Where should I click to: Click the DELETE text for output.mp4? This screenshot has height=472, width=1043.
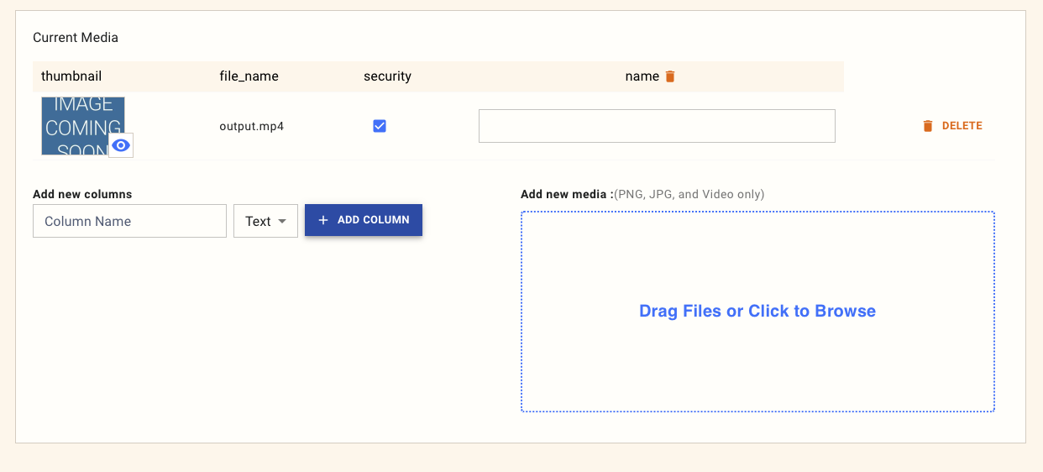[x=962, y=126]
